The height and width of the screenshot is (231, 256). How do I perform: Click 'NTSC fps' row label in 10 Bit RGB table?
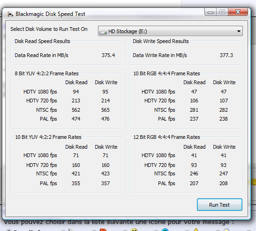tap(165, 110)
